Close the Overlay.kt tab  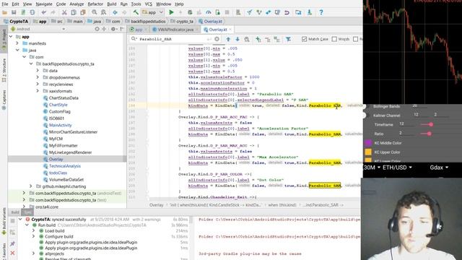click(x=230, y=29)
